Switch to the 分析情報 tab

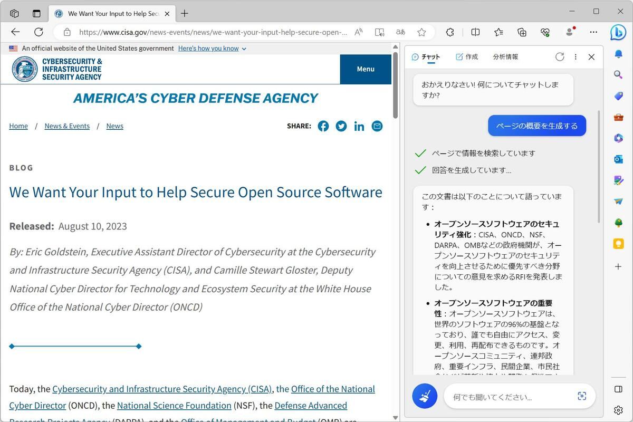pos(505,57)
